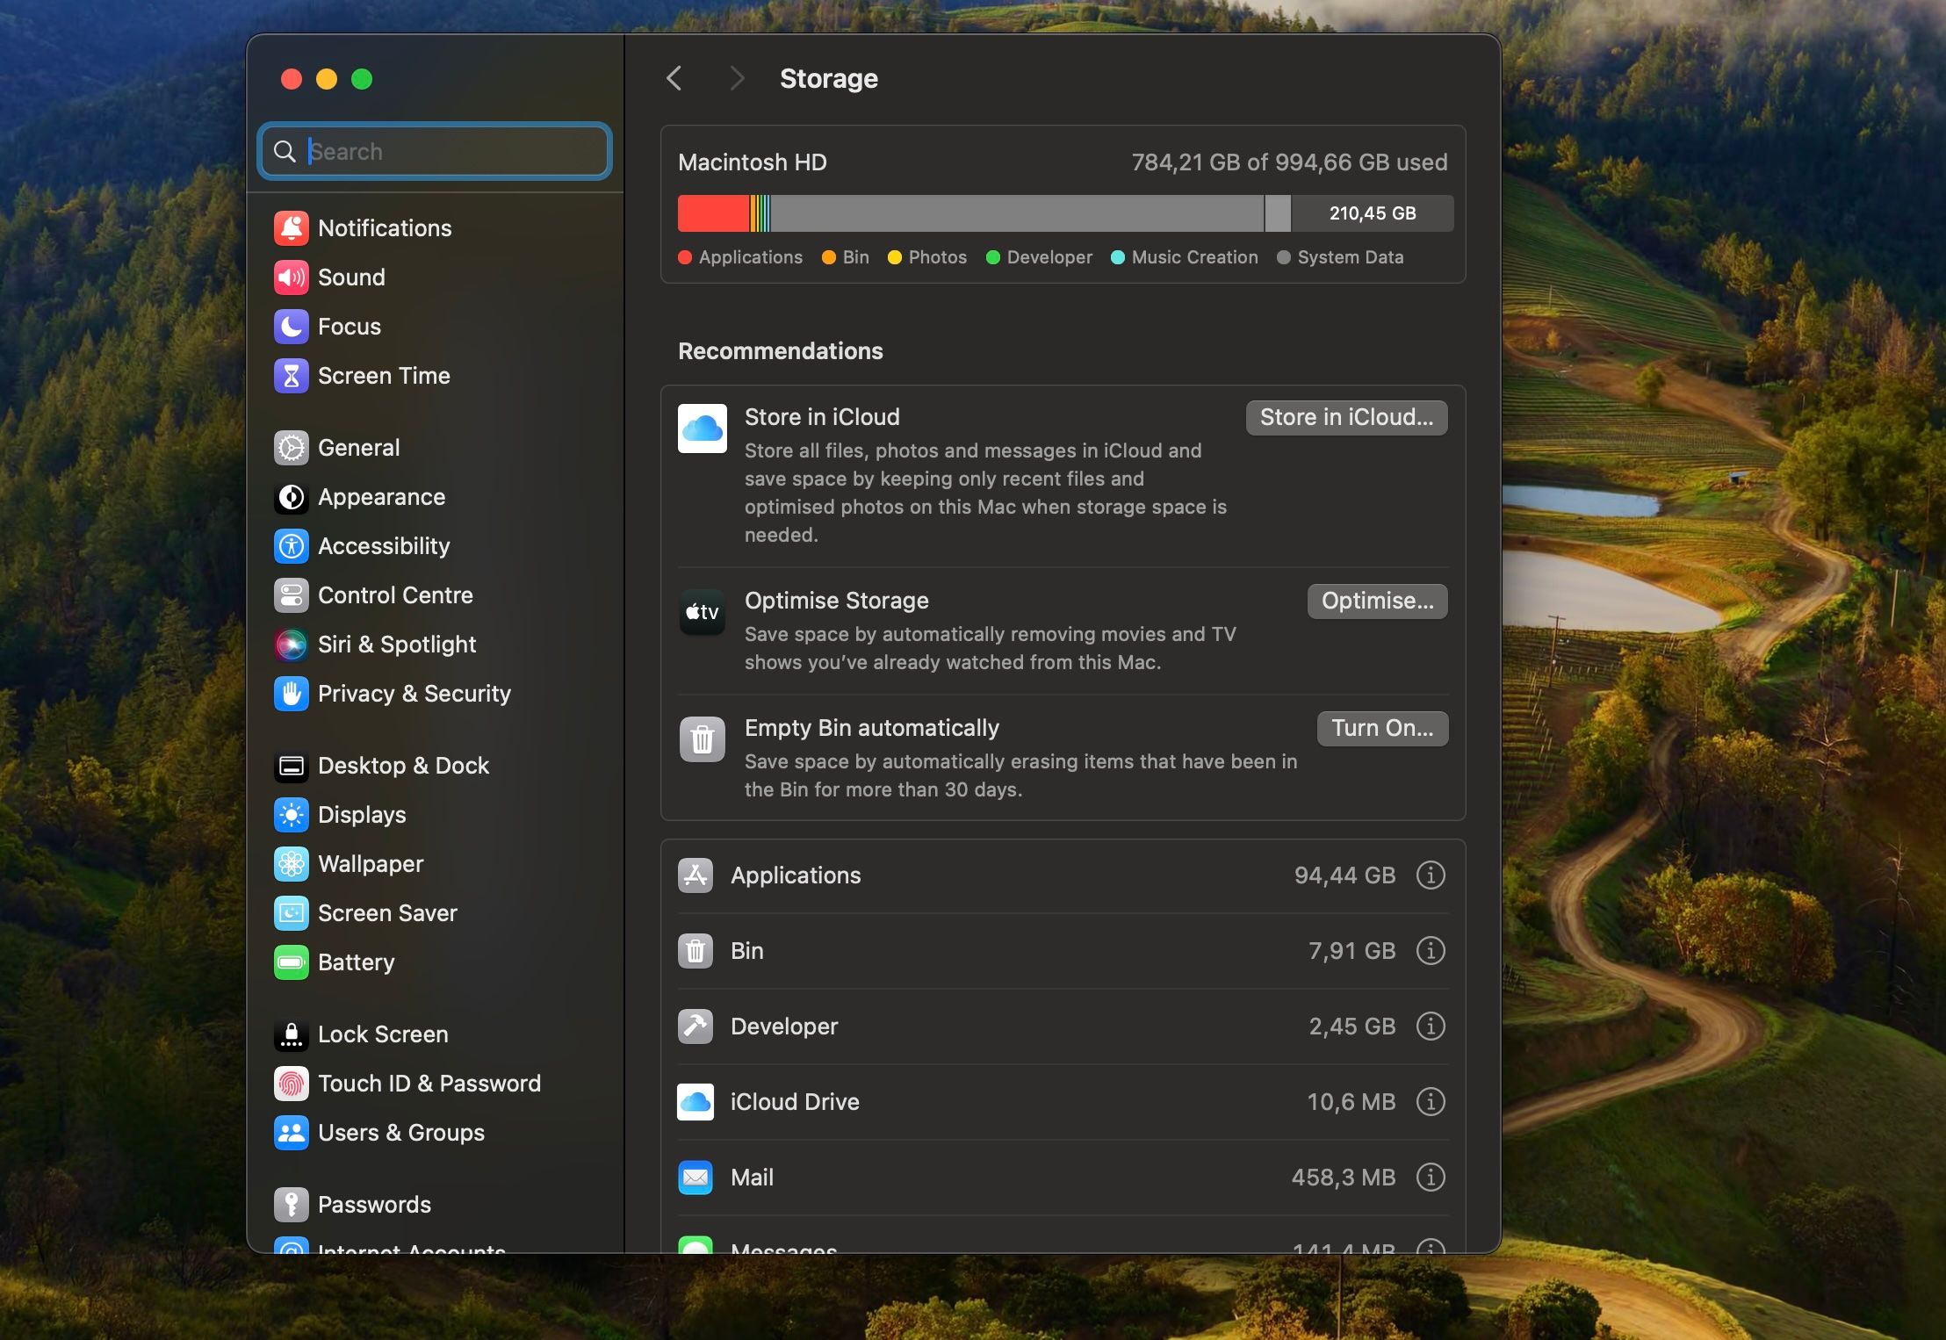Click the Siri & Spotlight icon
The image size is (1946, 1340).
(x=291, y=645)
